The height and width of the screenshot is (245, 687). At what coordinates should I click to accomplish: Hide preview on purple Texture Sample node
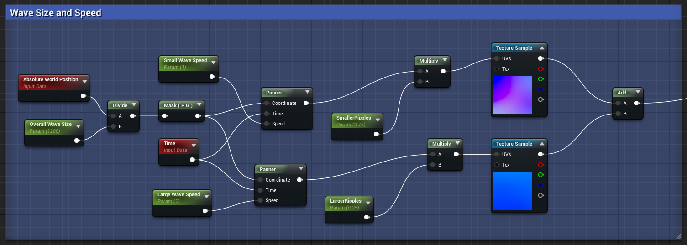(542, 48)
